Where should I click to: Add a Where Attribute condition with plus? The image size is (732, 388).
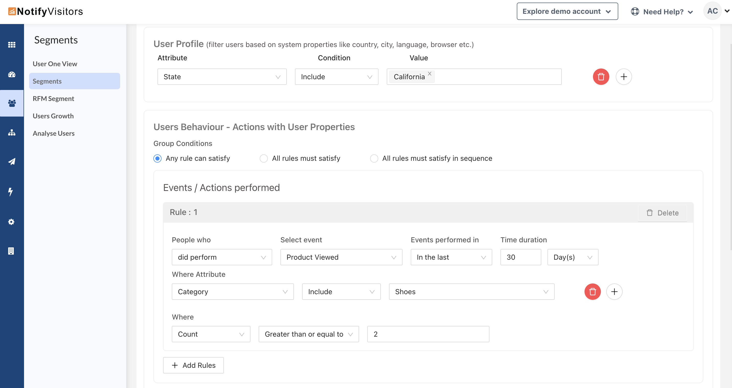tap(614, 292)
